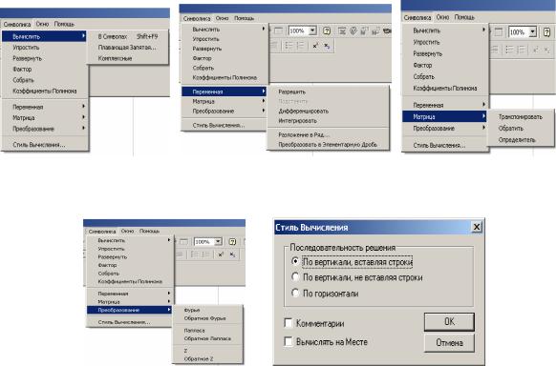Click subscript icon in Переменная submenu window
The height and width of the screenshot is (366, 556).
(x=327, y=46)
